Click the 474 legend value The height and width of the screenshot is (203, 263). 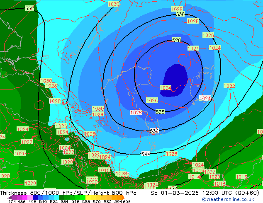[12, 201]
